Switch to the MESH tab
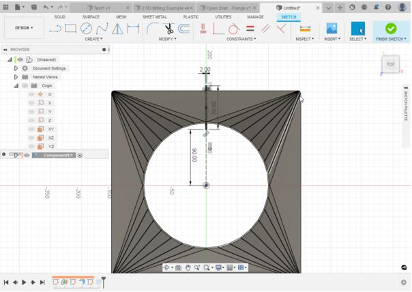 [x=121, y=17]
